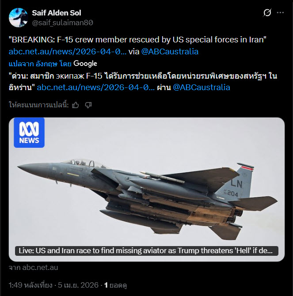Open the three-dot more options menu

280,13
